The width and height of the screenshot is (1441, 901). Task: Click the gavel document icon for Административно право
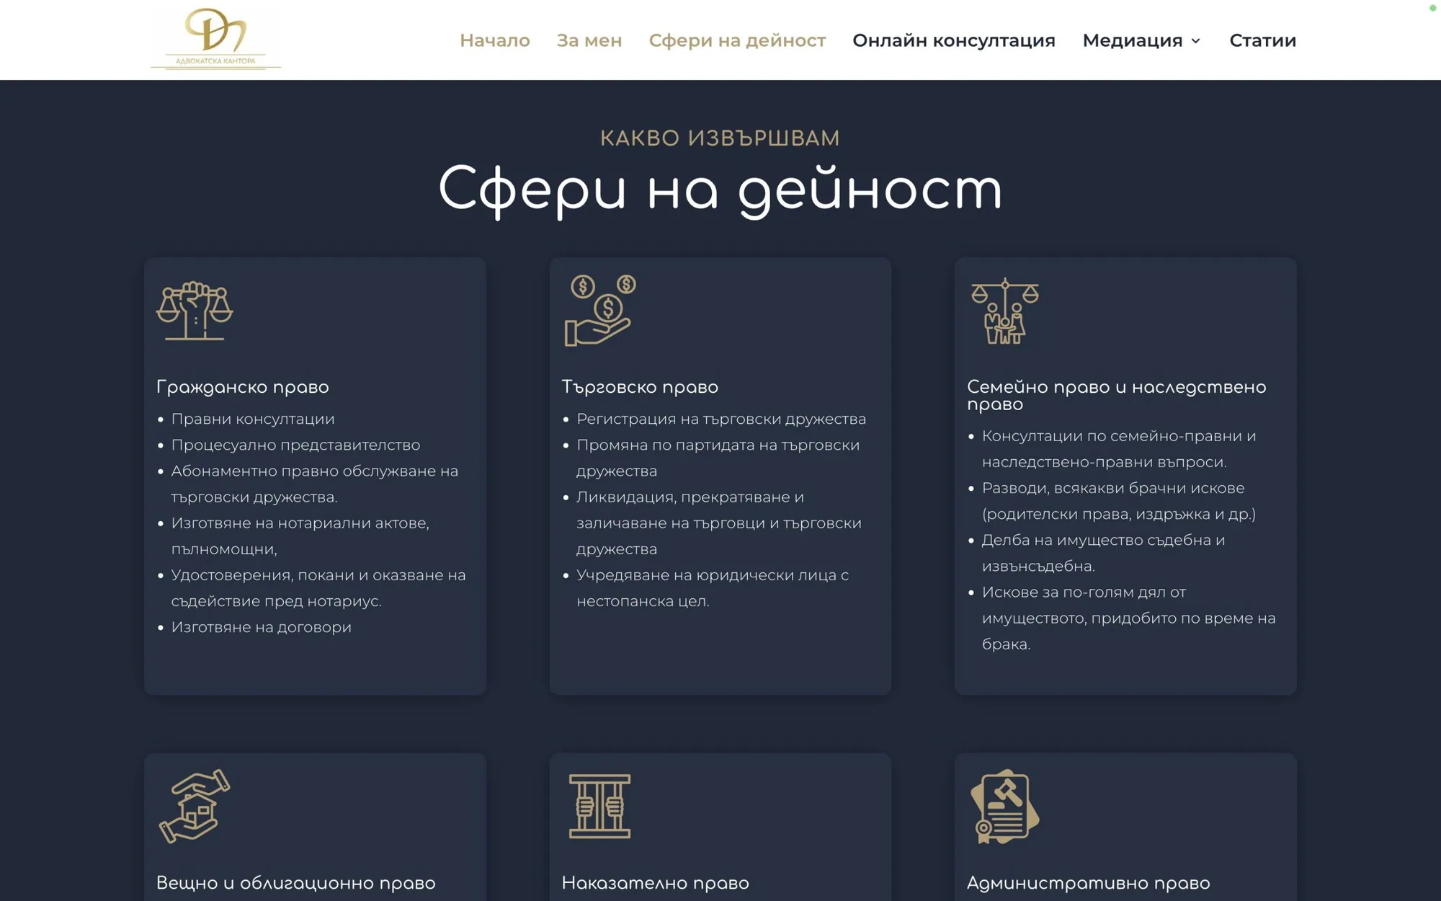tap(1005, 806)
